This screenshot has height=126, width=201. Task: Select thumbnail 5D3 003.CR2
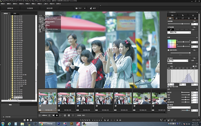pyautogui.click(x=85, y=100)
